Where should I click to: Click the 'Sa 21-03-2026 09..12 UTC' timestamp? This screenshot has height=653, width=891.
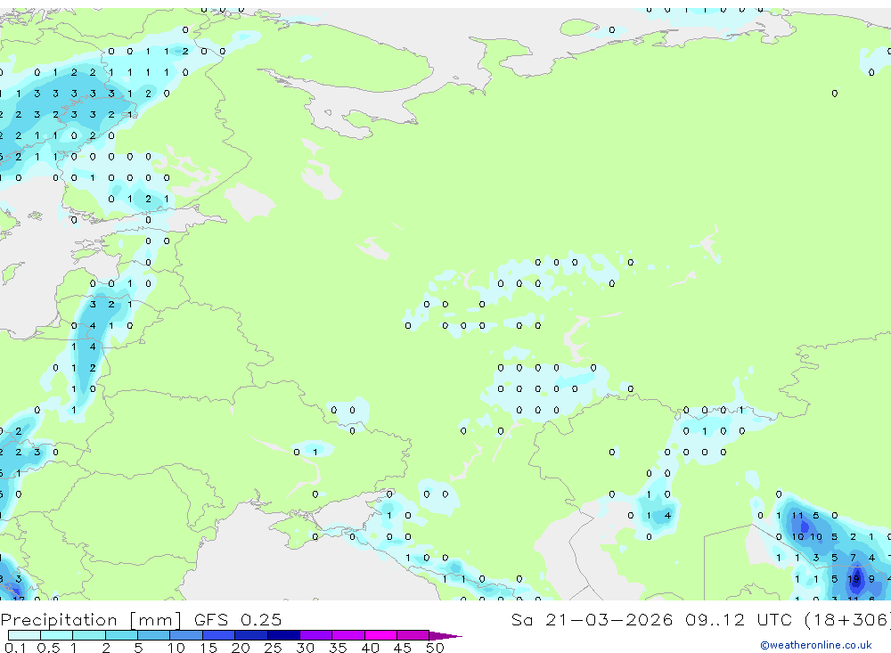point(651,619)
